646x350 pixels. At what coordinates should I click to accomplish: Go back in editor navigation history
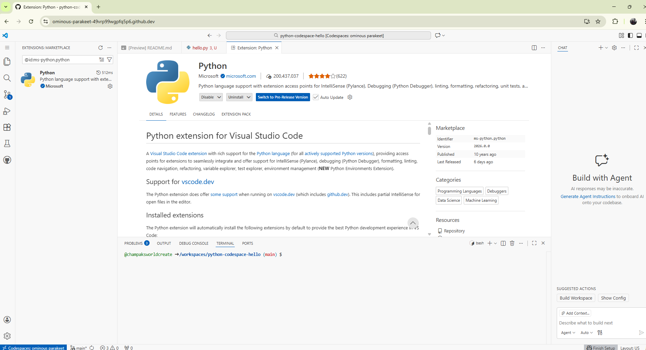click(210, 35)
